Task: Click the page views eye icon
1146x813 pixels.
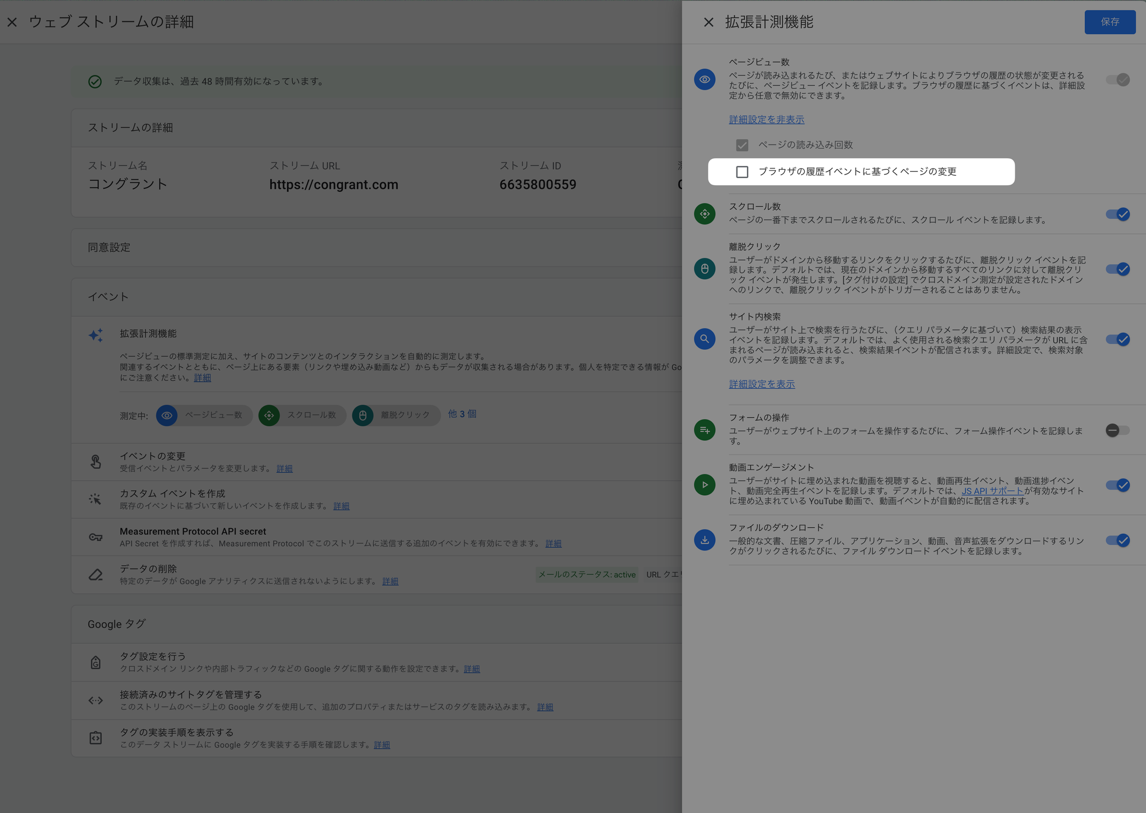Action: [704, 79]
